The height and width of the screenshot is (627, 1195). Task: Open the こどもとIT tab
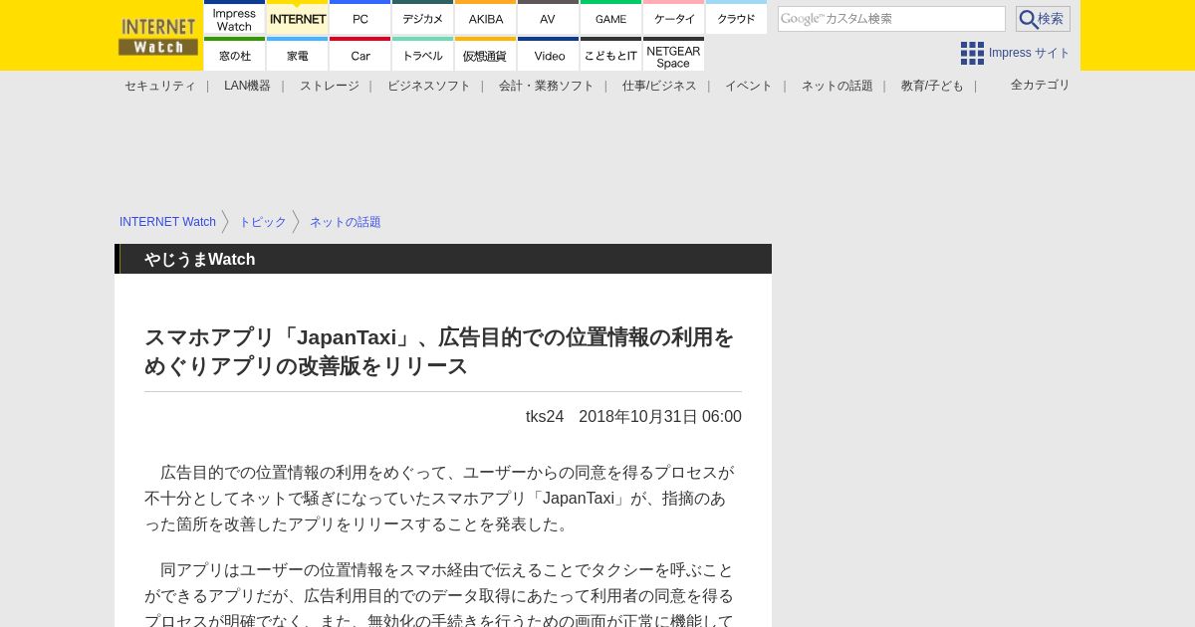click(x=611, y=54)
